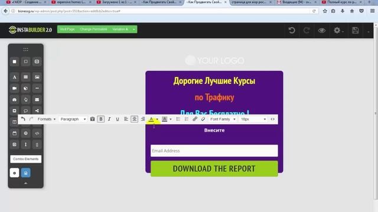The width and height of the screenshot is (378, 212).
Task: Click the drag handle dots atop sidebar
Action: pos(25,49)
